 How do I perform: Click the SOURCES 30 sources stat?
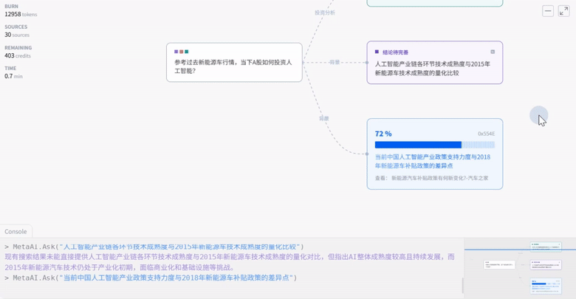coord(17,31)
